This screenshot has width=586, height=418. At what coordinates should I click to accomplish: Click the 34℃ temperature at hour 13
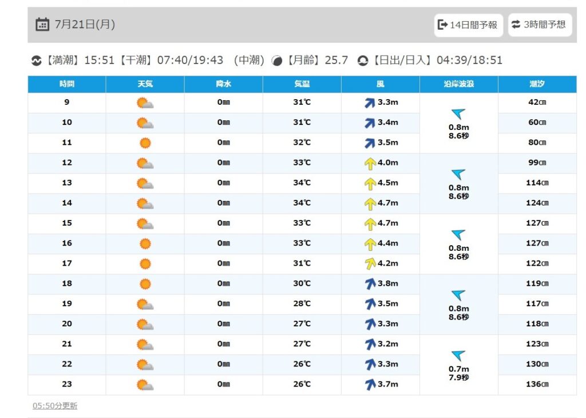[x=302, y=183]
